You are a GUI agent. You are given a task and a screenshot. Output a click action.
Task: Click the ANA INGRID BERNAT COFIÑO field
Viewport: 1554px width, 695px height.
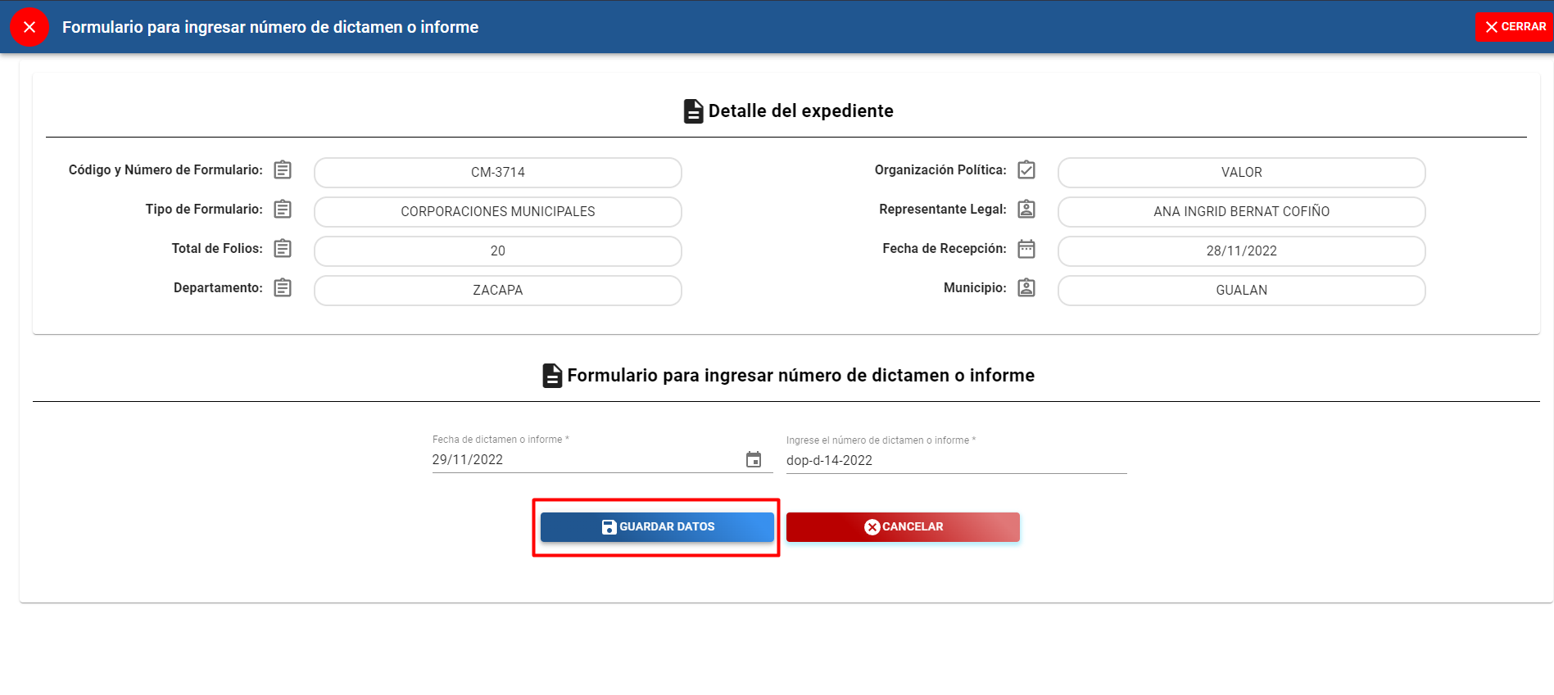(1241, 212)
